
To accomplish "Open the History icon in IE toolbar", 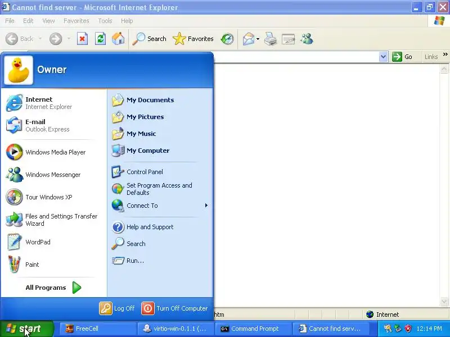I will pyautogui.click(x=227, y=39).
